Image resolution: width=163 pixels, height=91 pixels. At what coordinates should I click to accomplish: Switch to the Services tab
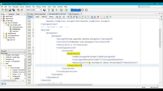click(x=11, y=14)
